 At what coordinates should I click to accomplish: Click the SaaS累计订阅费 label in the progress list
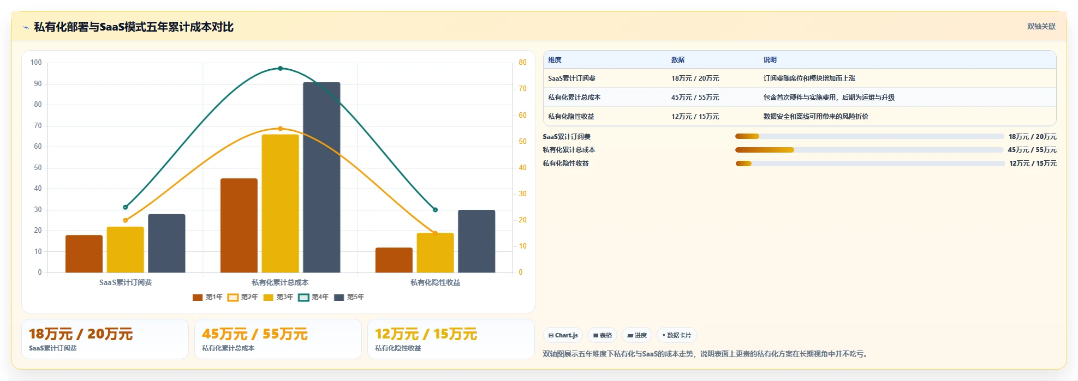click(x=567, y=137)
